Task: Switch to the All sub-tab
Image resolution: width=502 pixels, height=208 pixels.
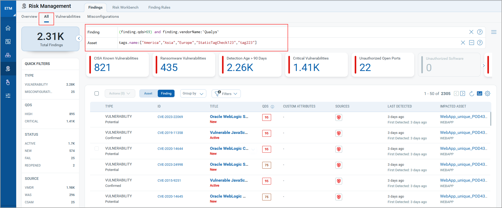Action: point(46,16)
